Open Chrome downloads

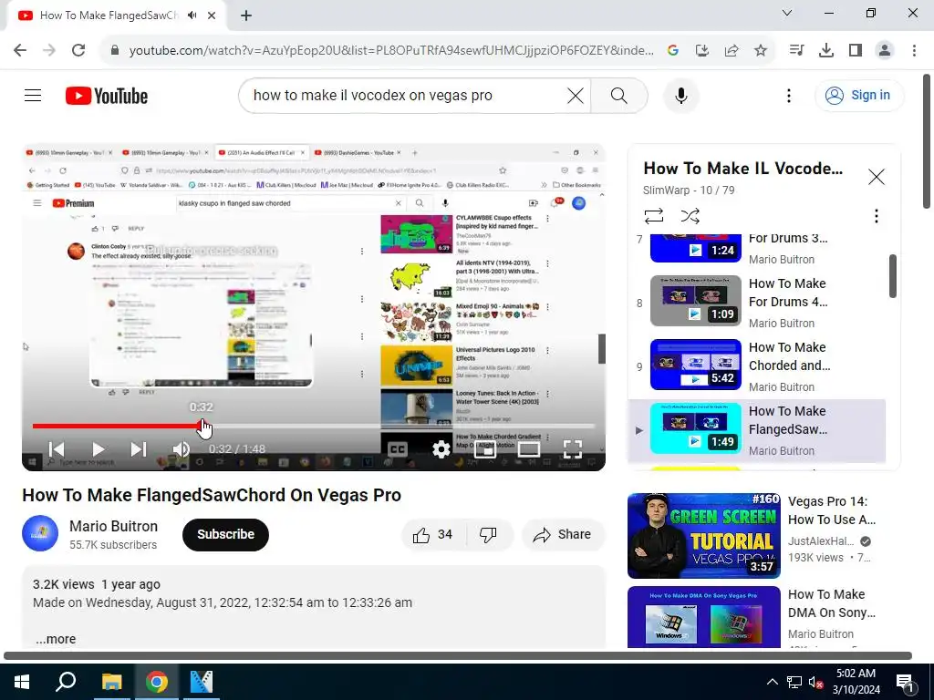pos(826,50)
